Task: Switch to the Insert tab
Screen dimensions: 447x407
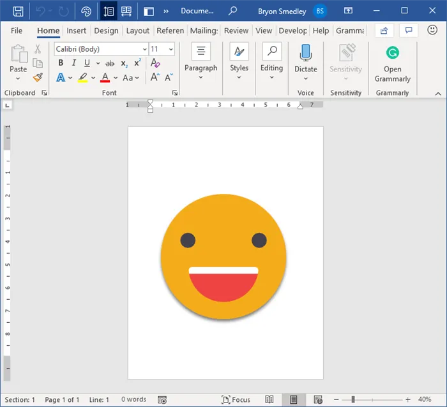Action: coord(77,31)
